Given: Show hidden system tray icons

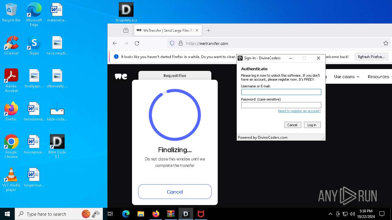Looking at the screenshot, I should (330, 214).
